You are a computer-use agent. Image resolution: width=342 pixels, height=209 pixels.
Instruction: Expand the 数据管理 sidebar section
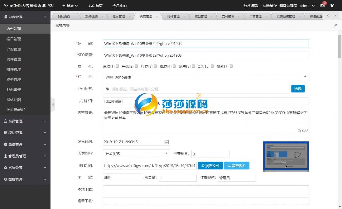pyautogui.click(x=25, y=179)
